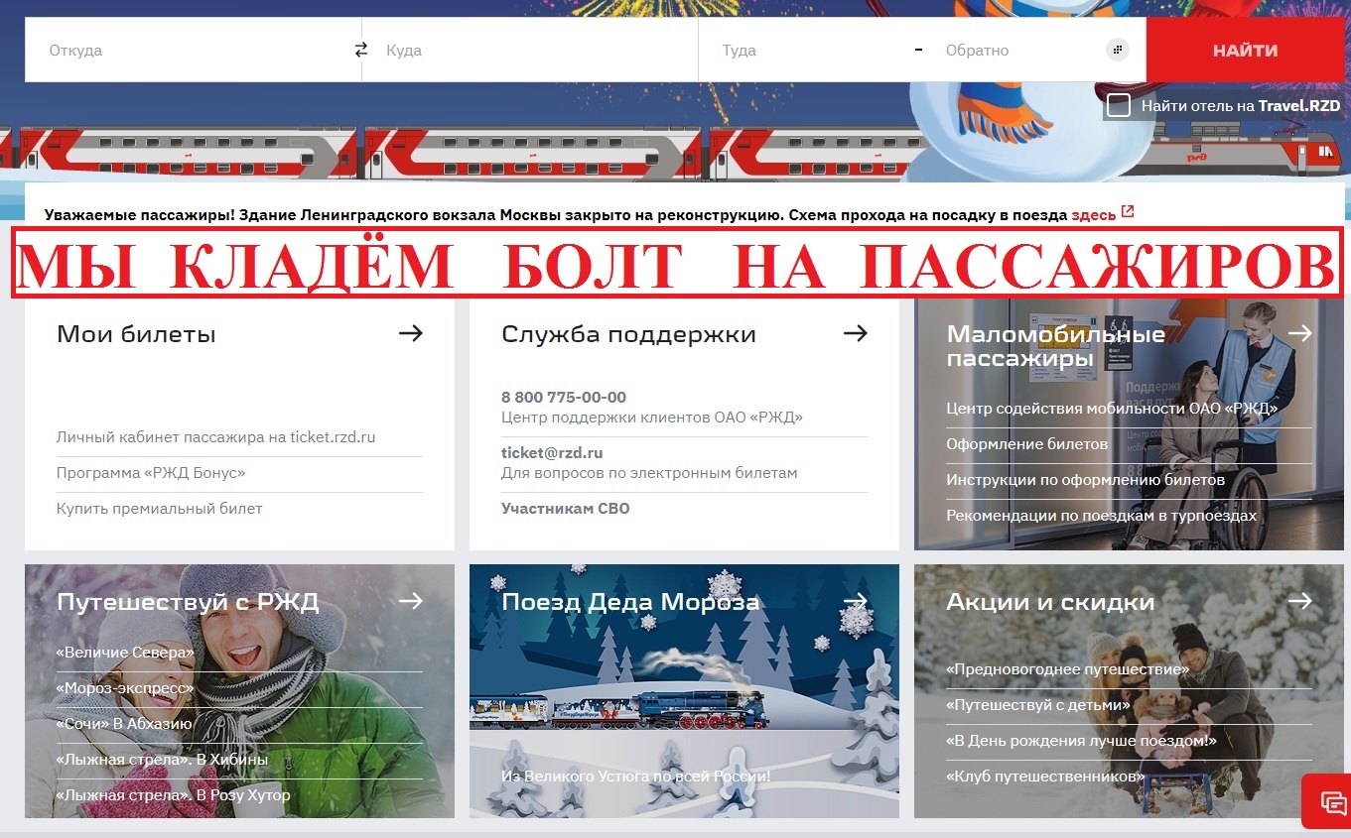1351x838 pixels.
Task: Open the calendar icon beside Обратно
Action: tap(1118, 50)
